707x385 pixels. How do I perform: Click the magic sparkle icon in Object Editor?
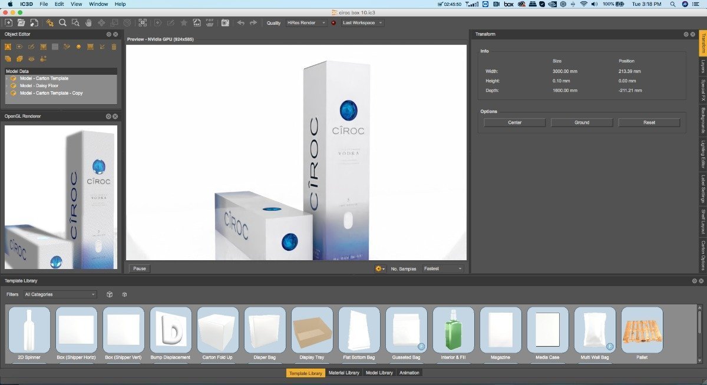(43, 58)
